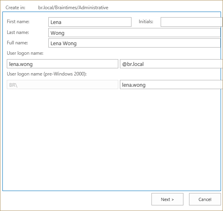Image resolution: width=223 pixels, height=211 pixels.
Task: Click the Last name field containing Wong
Action: point(134,33)
